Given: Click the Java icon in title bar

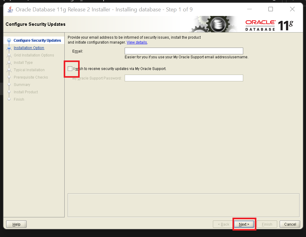Looking at the screenshot, I should 10,9.
